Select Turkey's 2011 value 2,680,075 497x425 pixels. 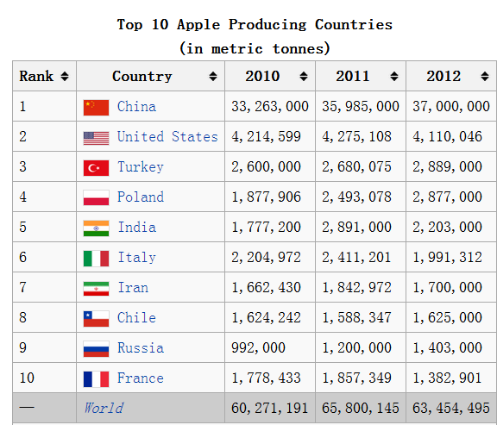[x=356, y=167]
